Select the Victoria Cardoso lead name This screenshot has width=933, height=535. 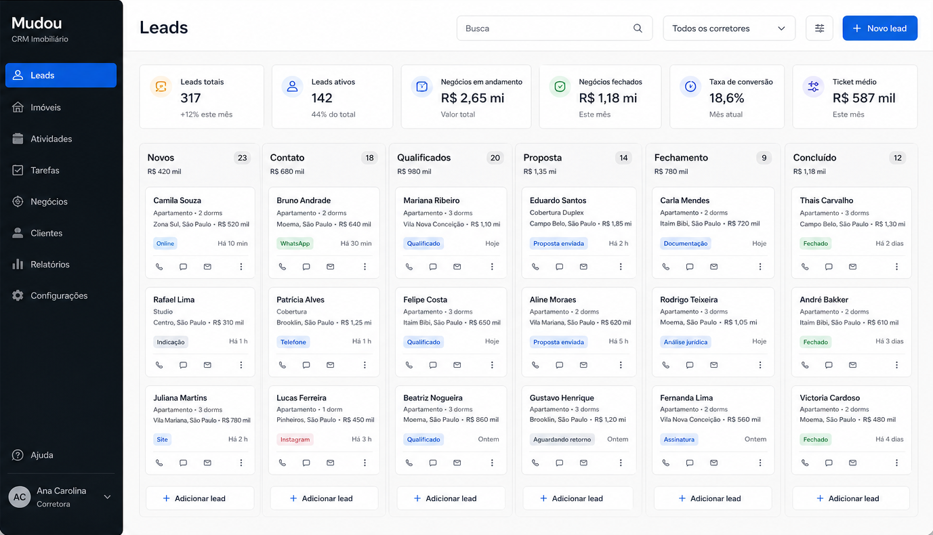(x=829, y=398)
